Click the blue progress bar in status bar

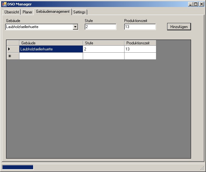click(x=18, y=167)
